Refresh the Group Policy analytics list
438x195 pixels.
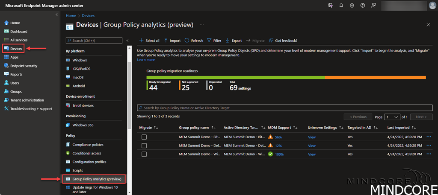click(193, 41)
